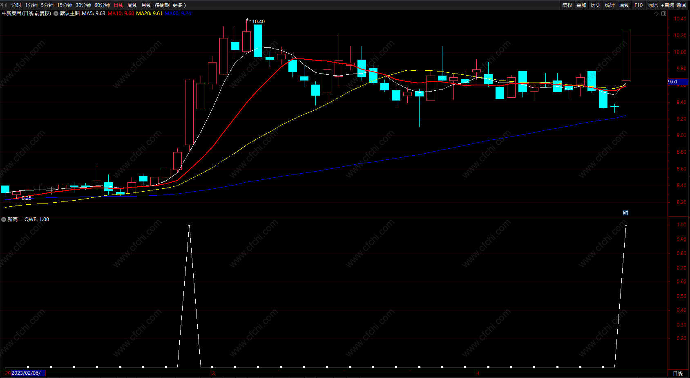The height and width of the screenshot is (378, 690).
Task: Expand the 更多 more periods menu
Action: 179,5
